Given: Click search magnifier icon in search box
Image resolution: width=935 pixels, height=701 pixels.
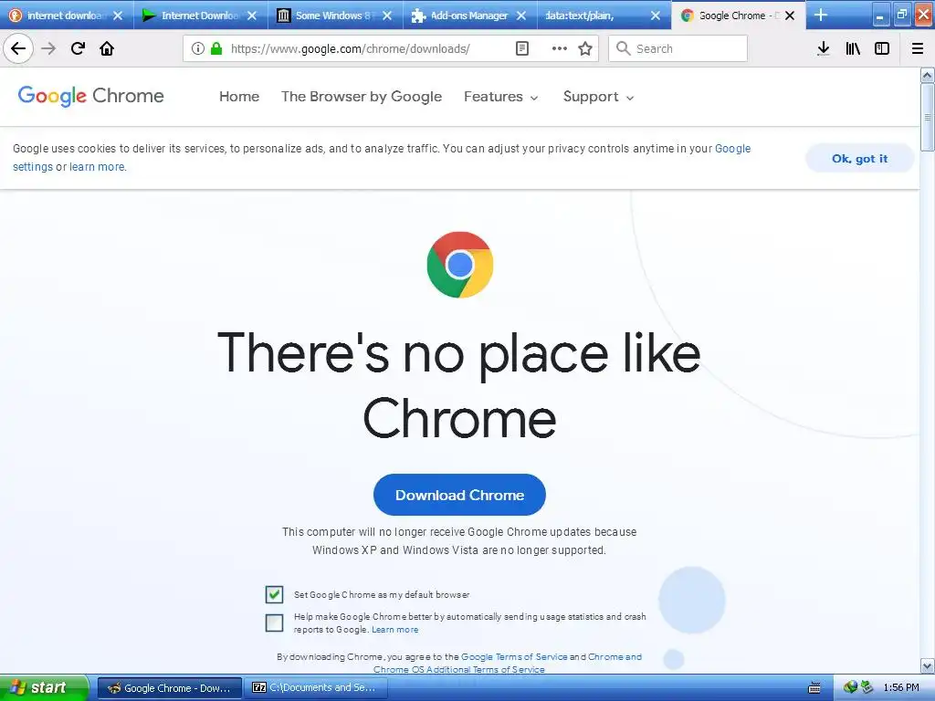Looking at the screenshot, I should [623, 48].
